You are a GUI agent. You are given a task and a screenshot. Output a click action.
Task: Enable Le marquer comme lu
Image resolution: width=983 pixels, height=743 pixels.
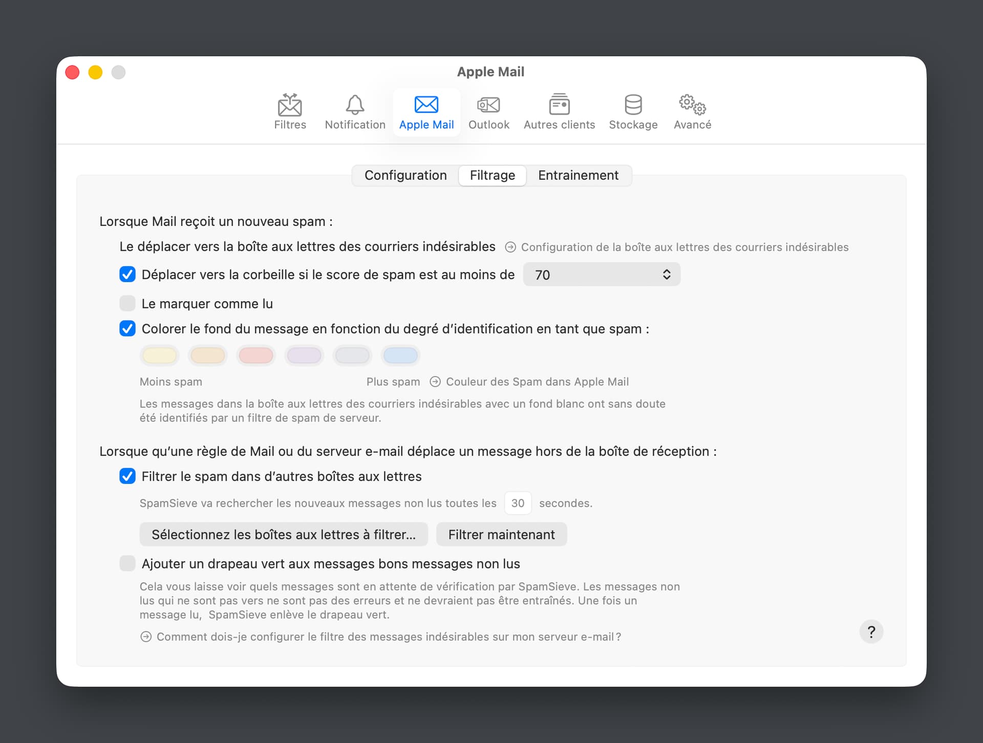127,304
